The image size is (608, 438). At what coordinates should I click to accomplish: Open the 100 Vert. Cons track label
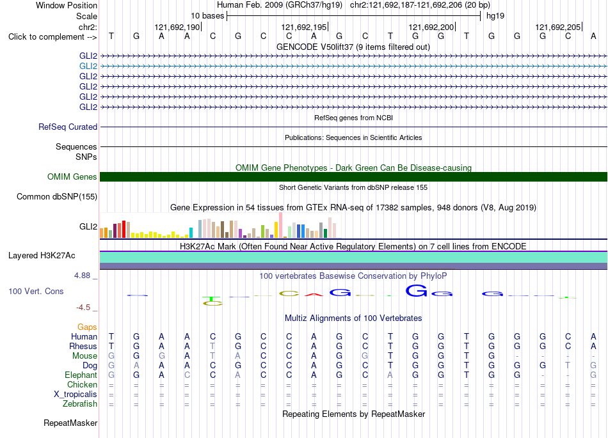point(36,291)
